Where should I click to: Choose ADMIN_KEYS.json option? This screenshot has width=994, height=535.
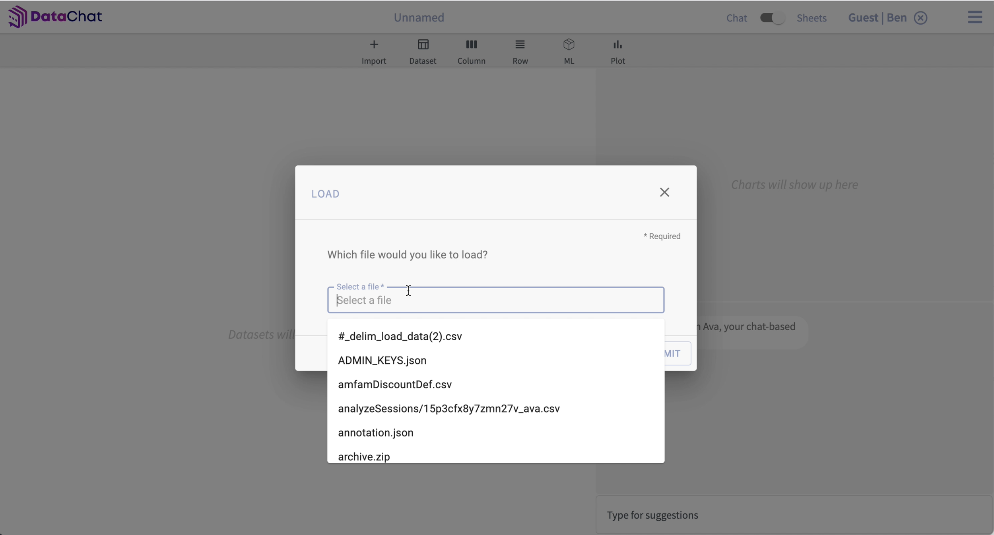point(382,361)
